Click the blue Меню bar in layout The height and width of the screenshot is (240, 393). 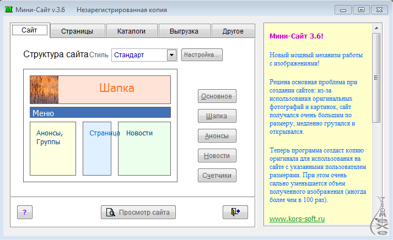[x=100, y=113]
